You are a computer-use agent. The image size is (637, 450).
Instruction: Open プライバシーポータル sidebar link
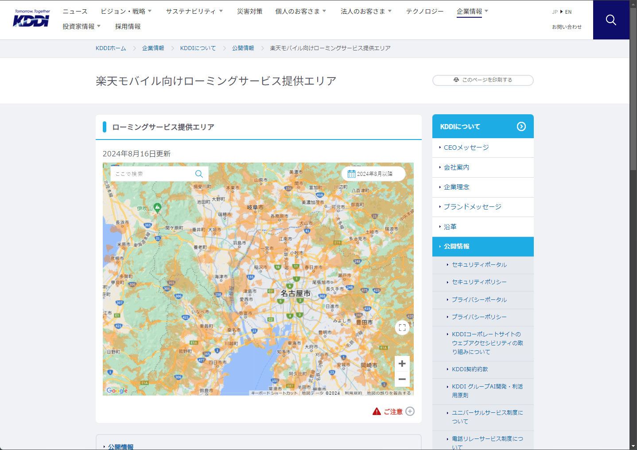pyautogui.click(x=483, y=300)
